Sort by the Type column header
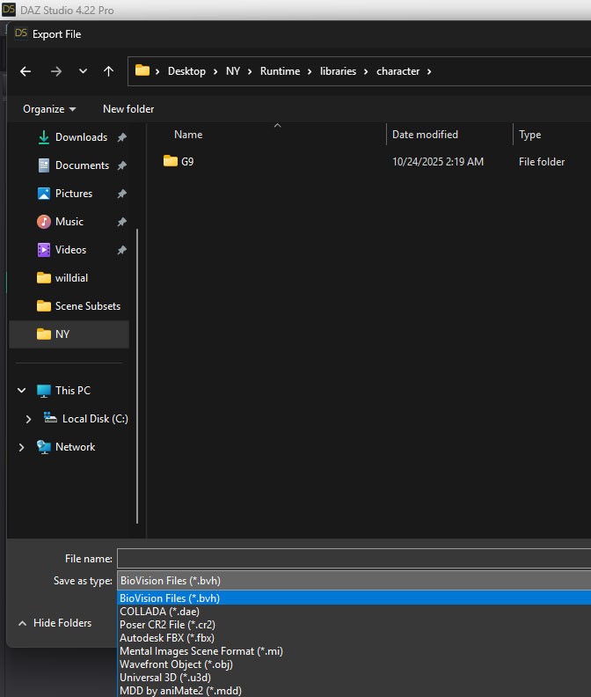 pyautogui.click(x=530, y=135)
